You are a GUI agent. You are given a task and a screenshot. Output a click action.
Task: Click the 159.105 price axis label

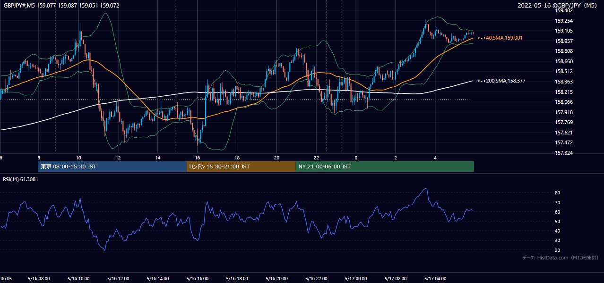point(564,31)
